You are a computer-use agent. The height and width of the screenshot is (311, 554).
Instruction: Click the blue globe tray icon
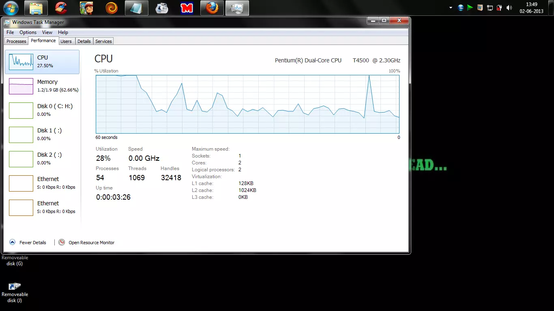click(461, 8)
